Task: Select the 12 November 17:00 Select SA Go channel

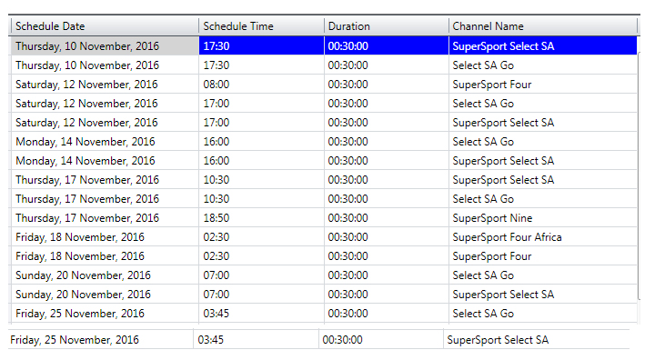Action: [543, 104]
